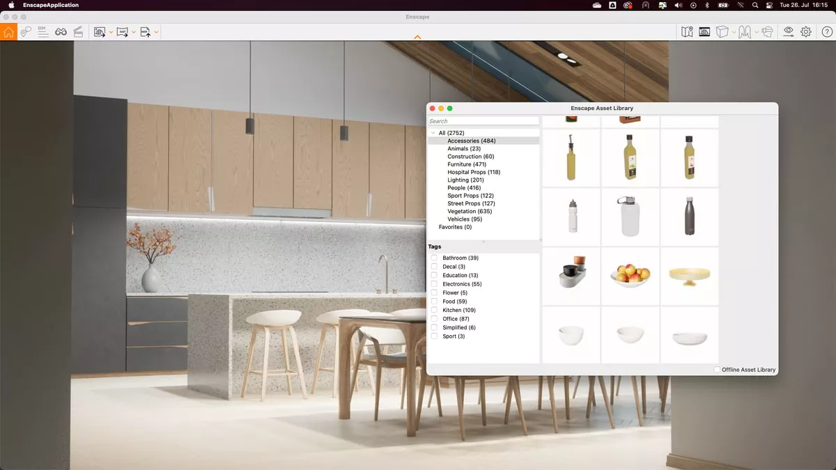Check the Offline Asset Library checkbox
Viewport: 836px width, 470px height.
tap(716, 370)
